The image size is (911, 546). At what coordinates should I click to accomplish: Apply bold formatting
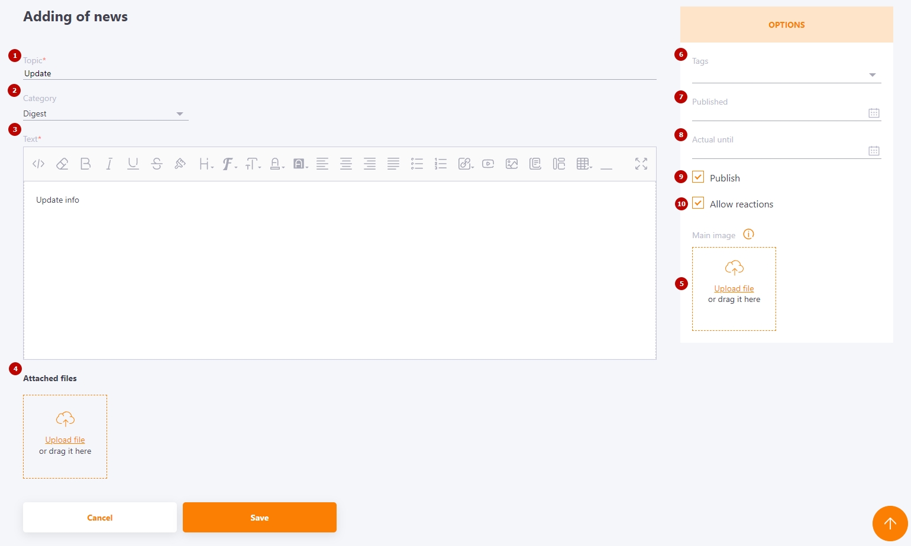click(x=86, y=164)
